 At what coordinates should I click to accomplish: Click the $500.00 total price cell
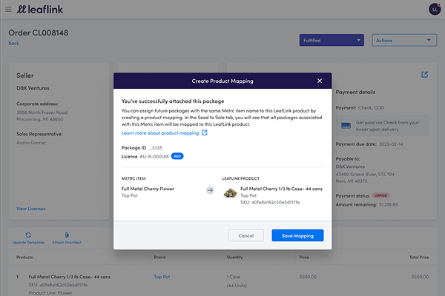[420, 277]
